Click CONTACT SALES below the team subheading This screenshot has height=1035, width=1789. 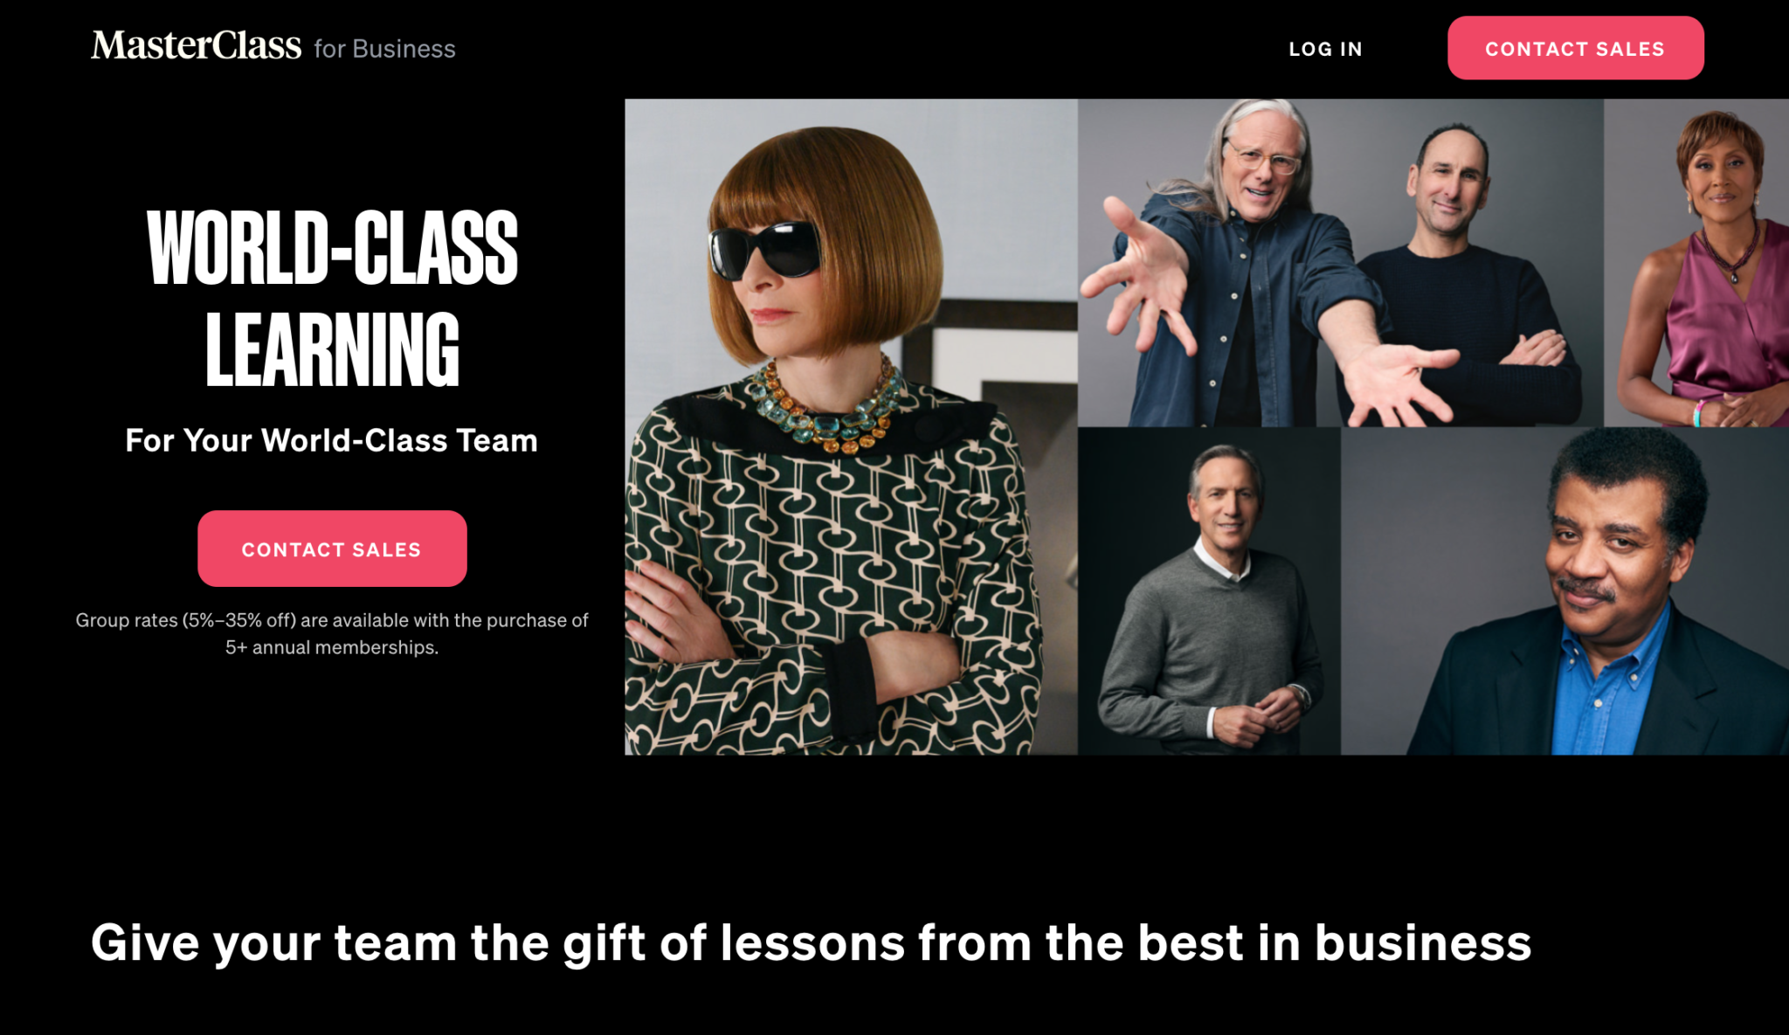point(332,549)
